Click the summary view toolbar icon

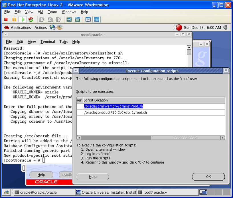pyautogui.click(x=88, y=19)
